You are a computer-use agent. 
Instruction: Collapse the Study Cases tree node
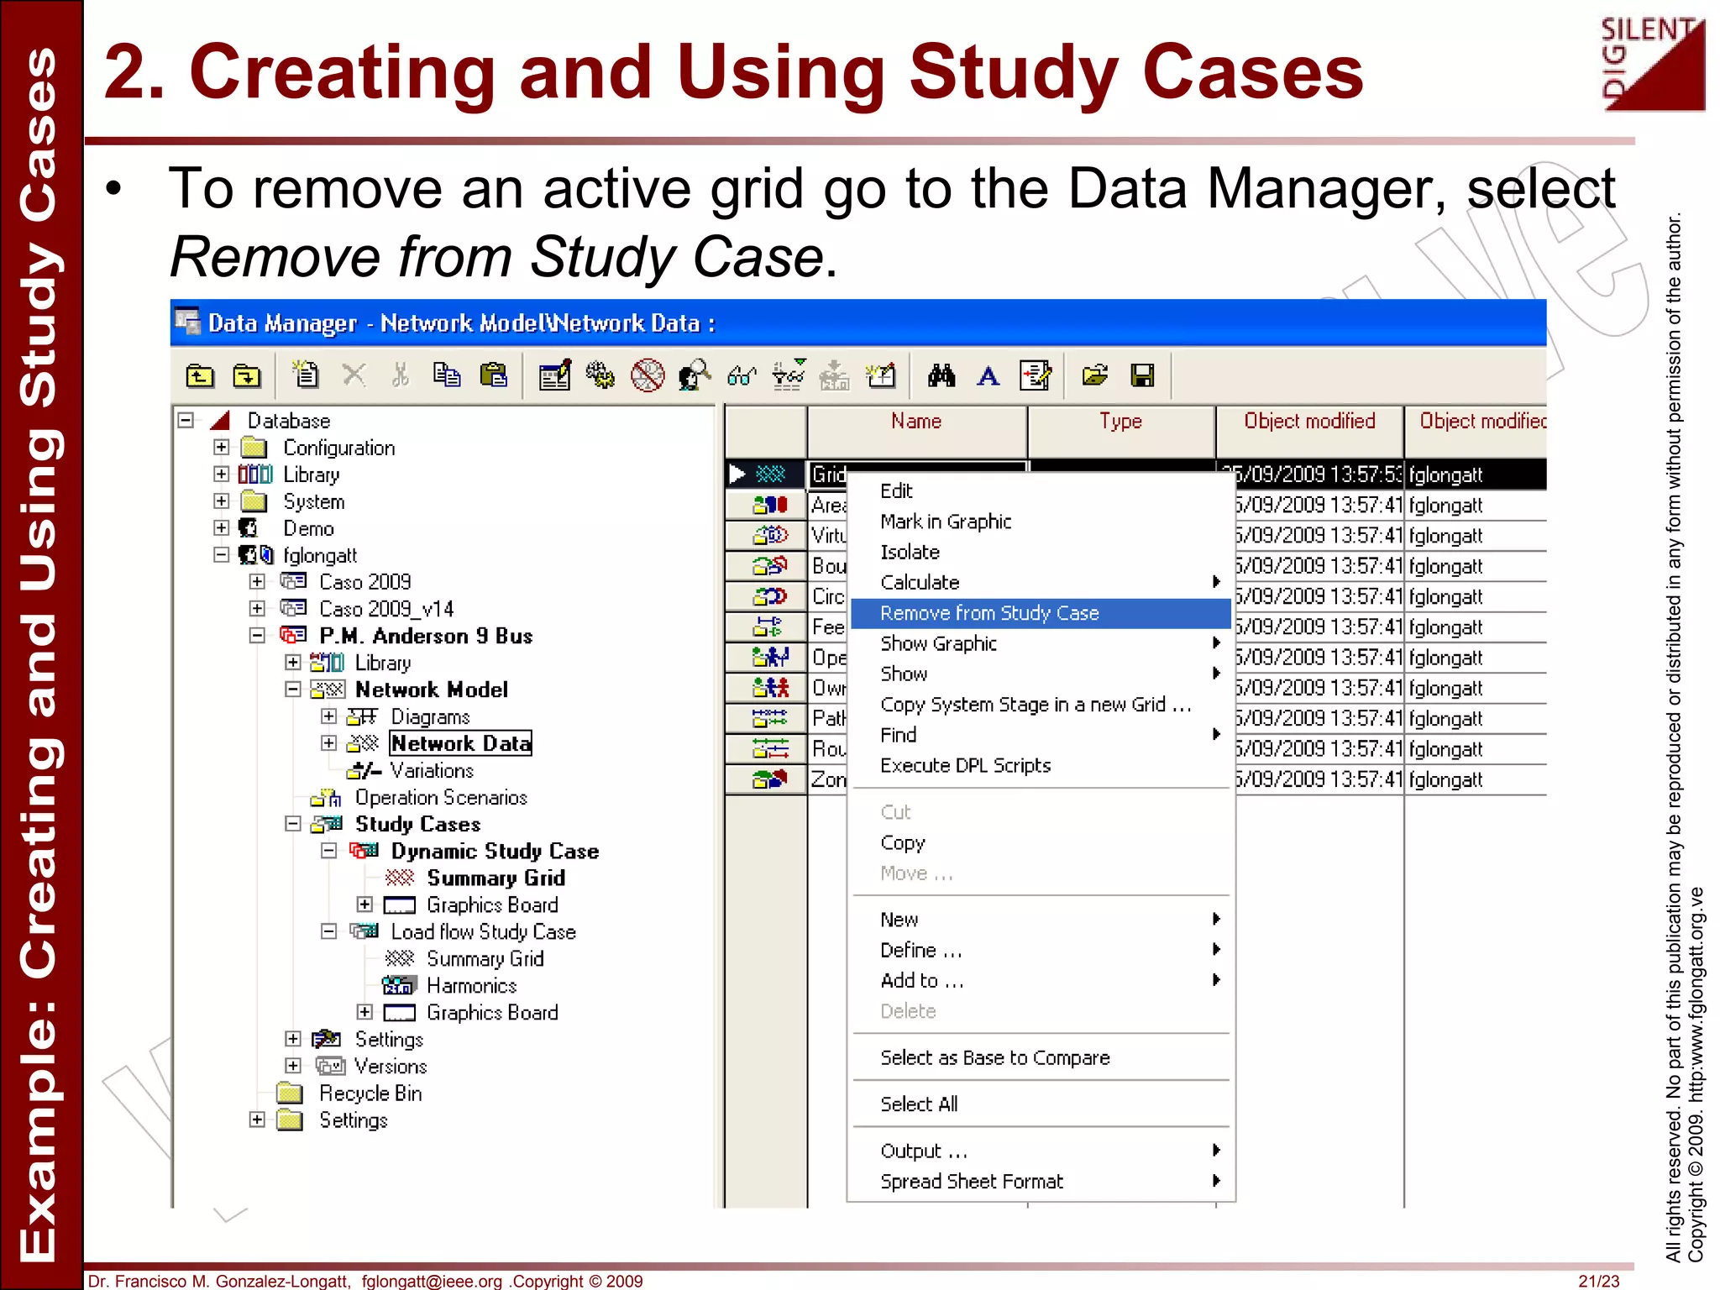pos(293,824)
